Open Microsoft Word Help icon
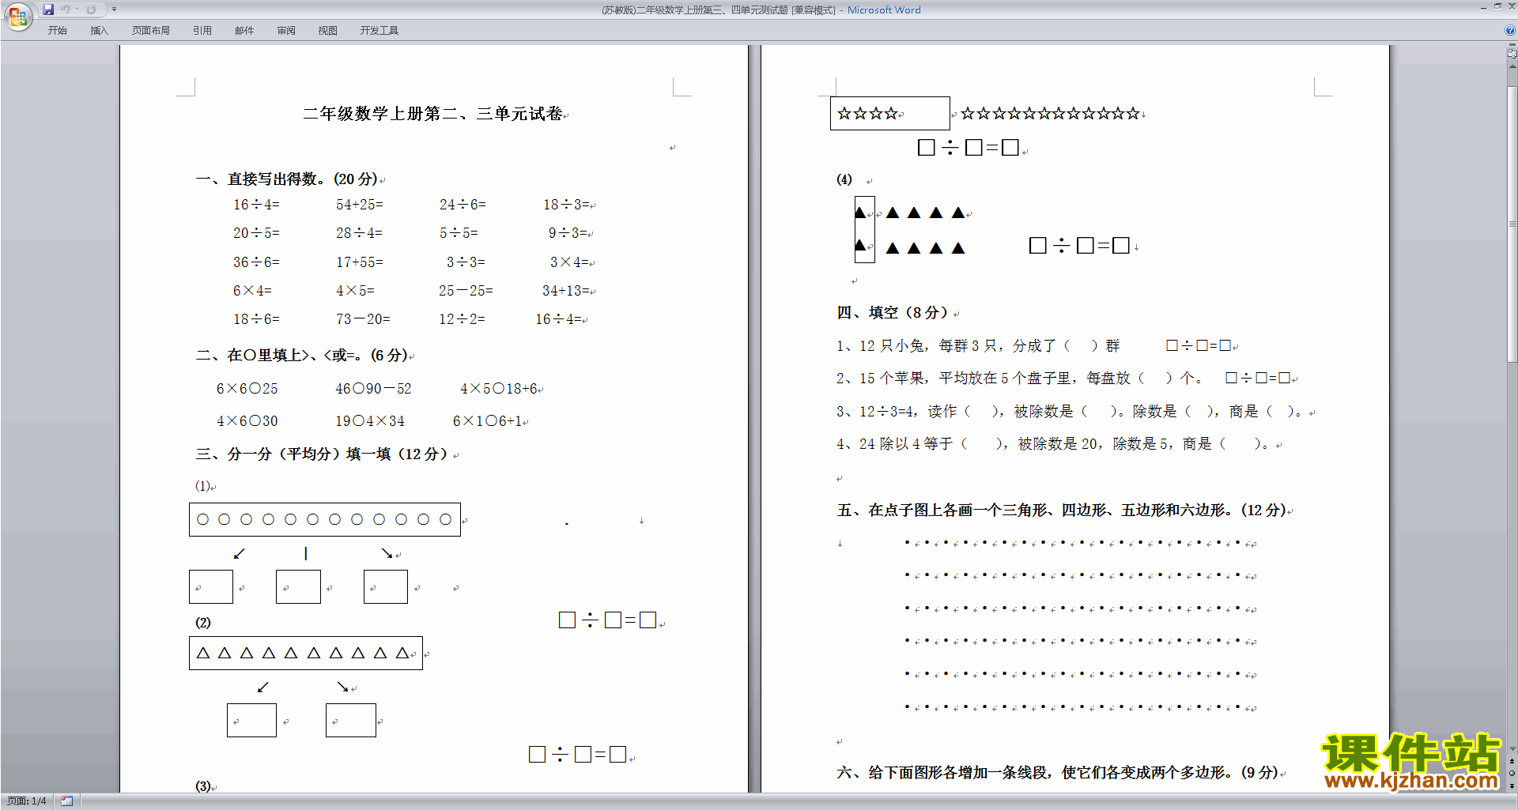This screenshot has width=1518, height=810. point(1510,30)
